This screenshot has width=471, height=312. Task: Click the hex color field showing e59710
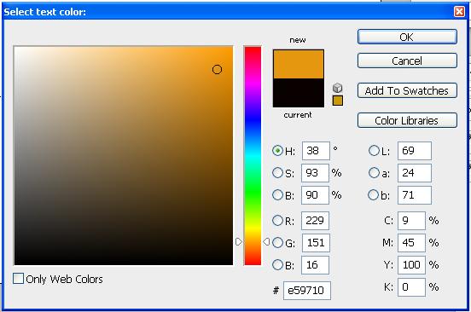click(307, 291)
